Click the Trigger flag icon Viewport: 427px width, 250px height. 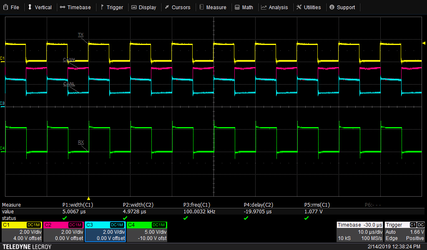pyautogui.click(x=102, y=7)
